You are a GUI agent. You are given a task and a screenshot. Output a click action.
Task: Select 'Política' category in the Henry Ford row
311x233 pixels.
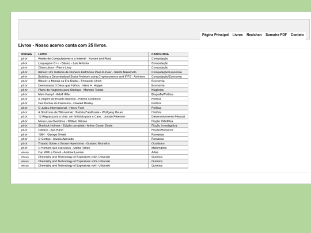click(156, 108)
